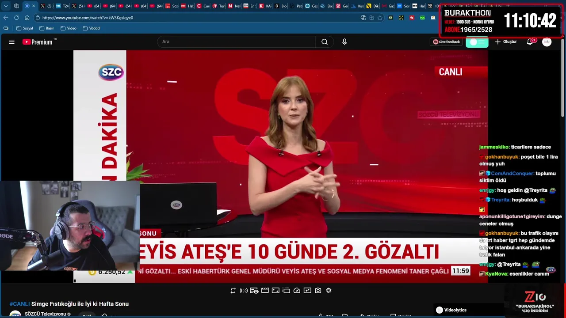The image size is (566, 318).
Task: Click the browser home icon
Action: click(x=27, y=18)
